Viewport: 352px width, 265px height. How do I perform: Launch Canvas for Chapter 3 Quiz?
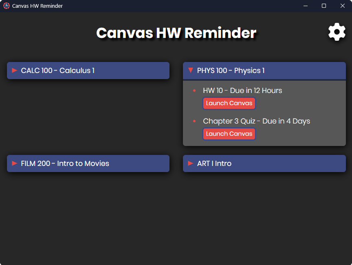229,134
